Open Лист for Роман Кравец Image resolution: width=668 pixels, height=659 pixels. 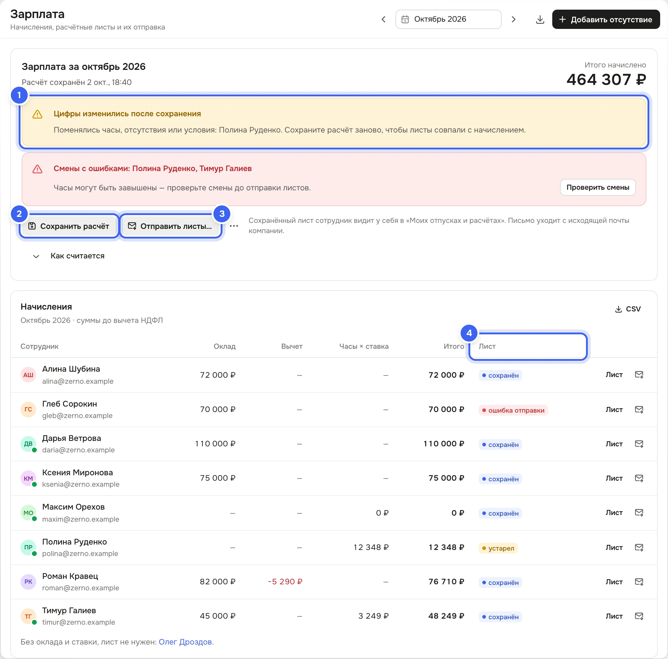[x=614, y=582]
